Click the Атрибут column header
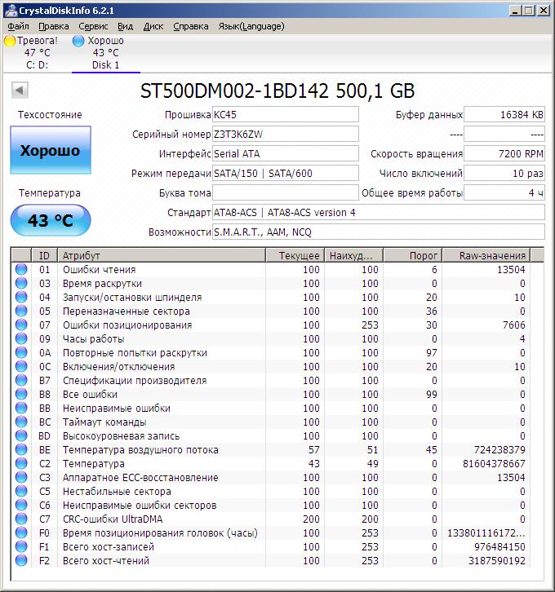The width and height of the screenshot is (555, 592). pos(162,255)
